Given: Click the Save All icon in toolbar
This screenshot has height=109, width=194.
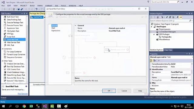Looking at the screenshot, I should pyautogui.click(x=22, y=9).
